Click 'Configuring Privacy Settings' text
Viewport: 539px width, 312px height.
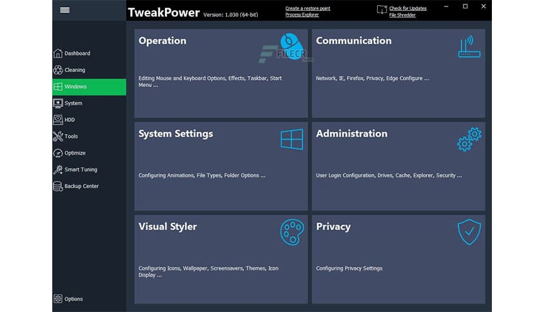tap(349, 268)
